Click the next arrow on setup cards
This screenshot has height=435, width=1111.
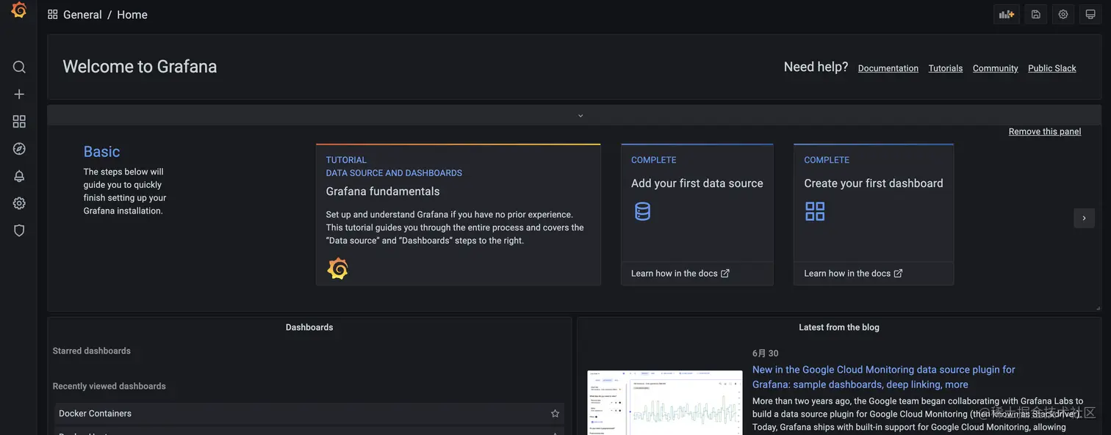pos(1084,218)
